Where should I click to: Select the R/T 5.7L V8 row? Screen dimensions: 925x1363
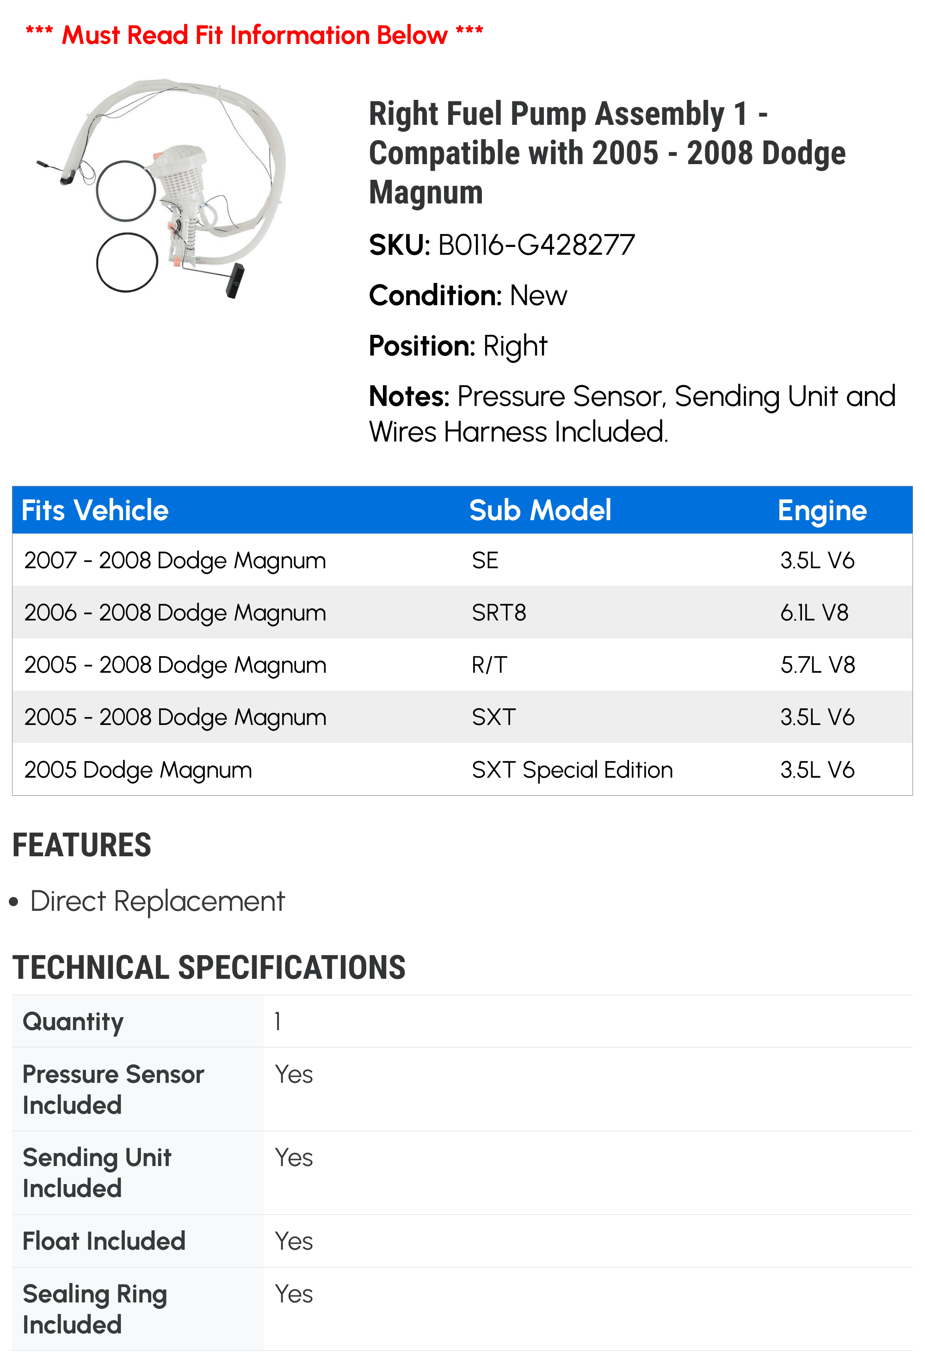click(x=462, y=665)
